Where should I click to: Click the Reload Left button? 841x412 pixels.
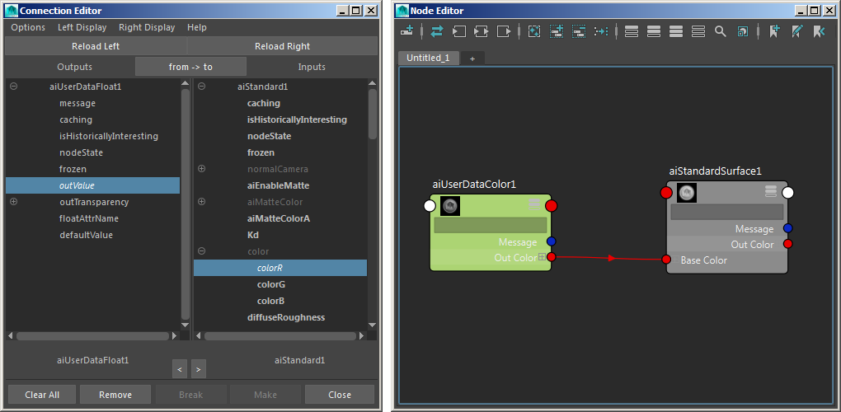tap(96, 47)
